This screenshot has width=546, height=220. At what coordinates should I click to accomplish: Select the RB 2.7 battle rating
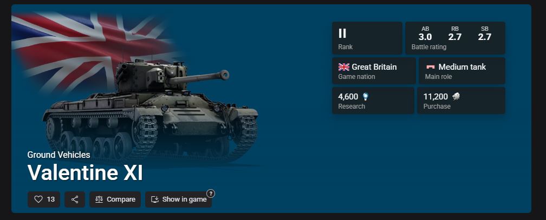455,34
